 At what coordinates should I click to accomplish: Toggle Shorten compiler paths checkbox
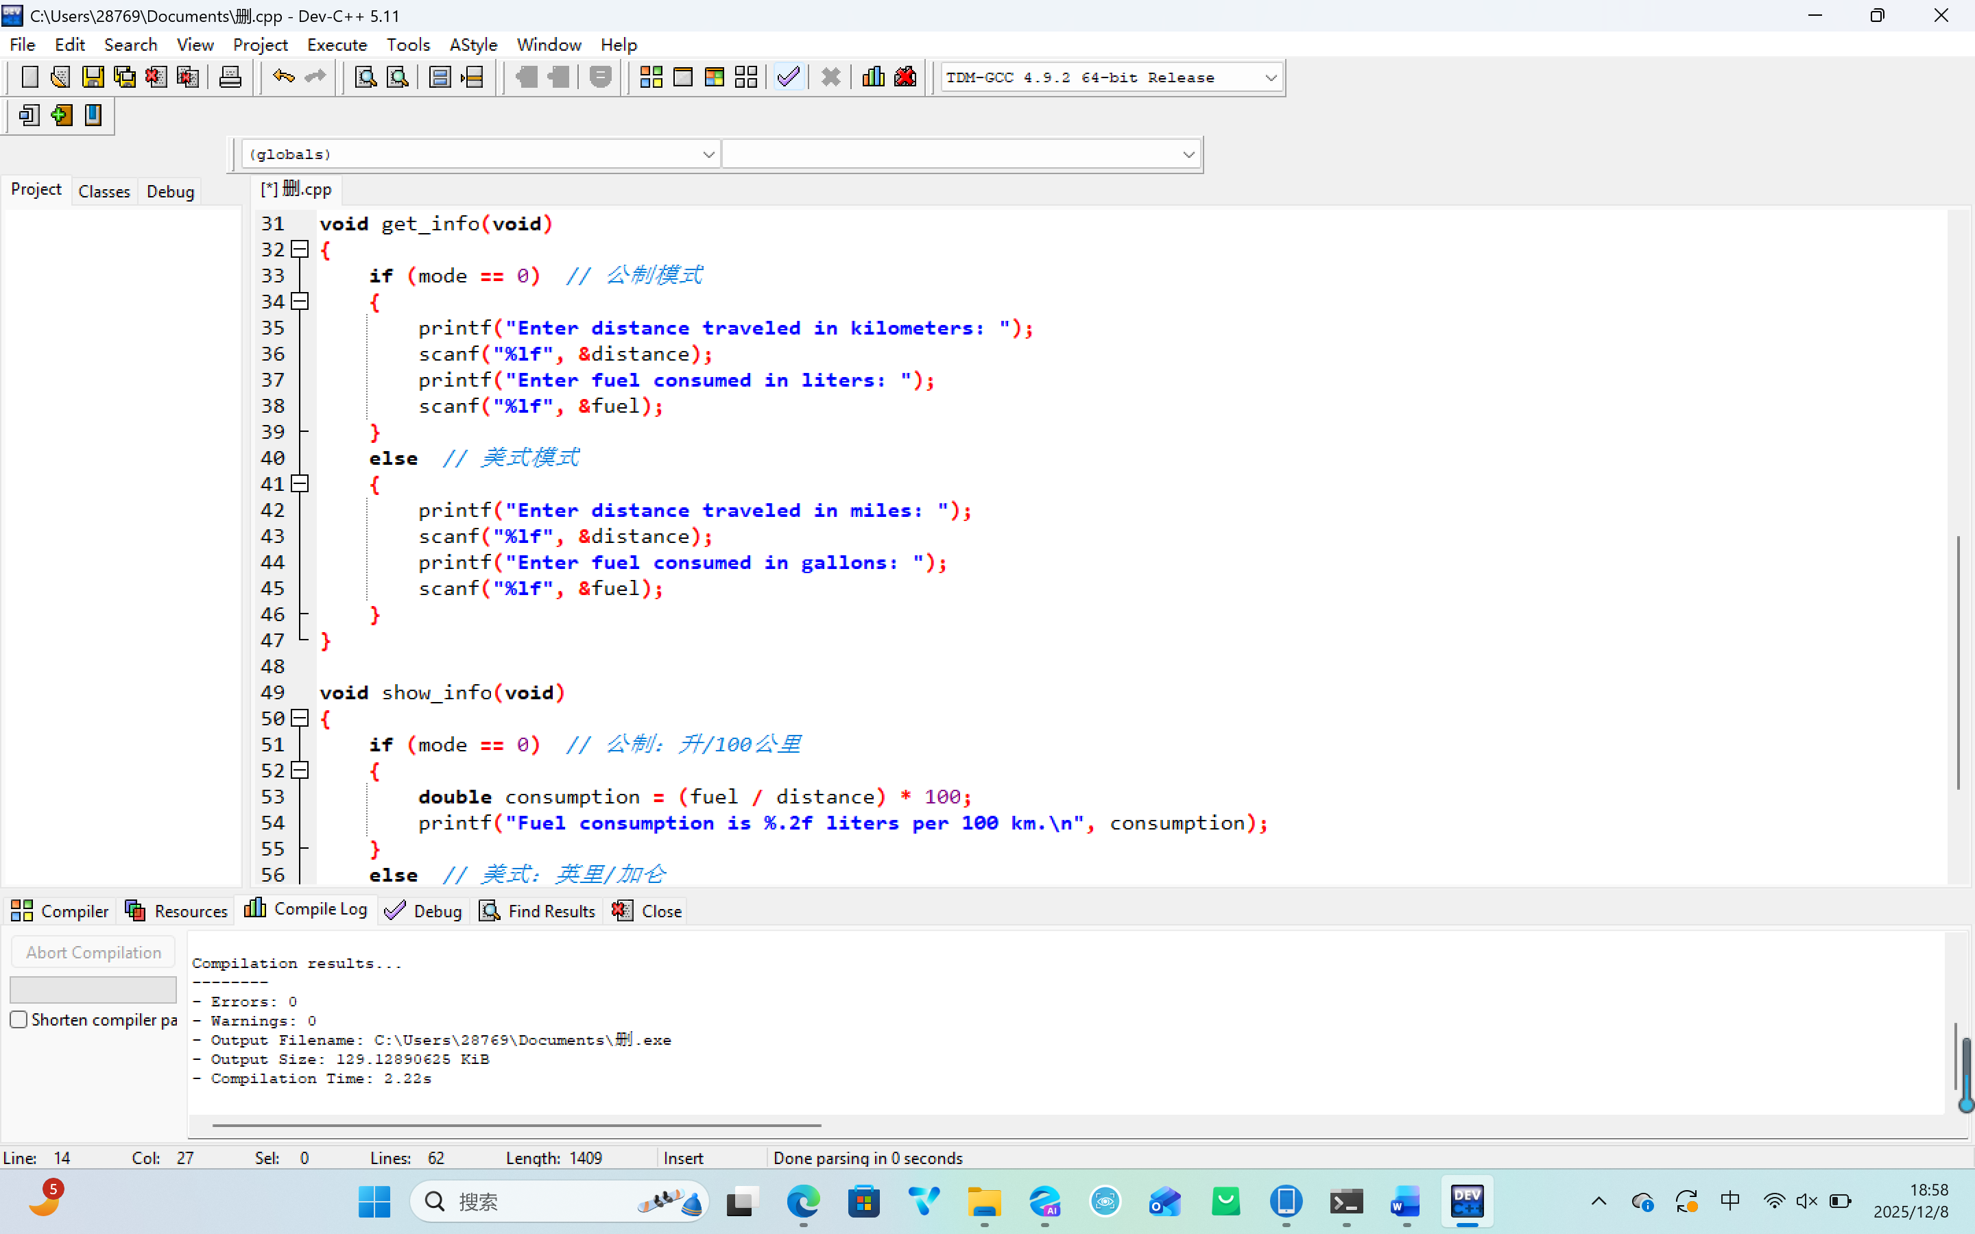click(19, 1019)
